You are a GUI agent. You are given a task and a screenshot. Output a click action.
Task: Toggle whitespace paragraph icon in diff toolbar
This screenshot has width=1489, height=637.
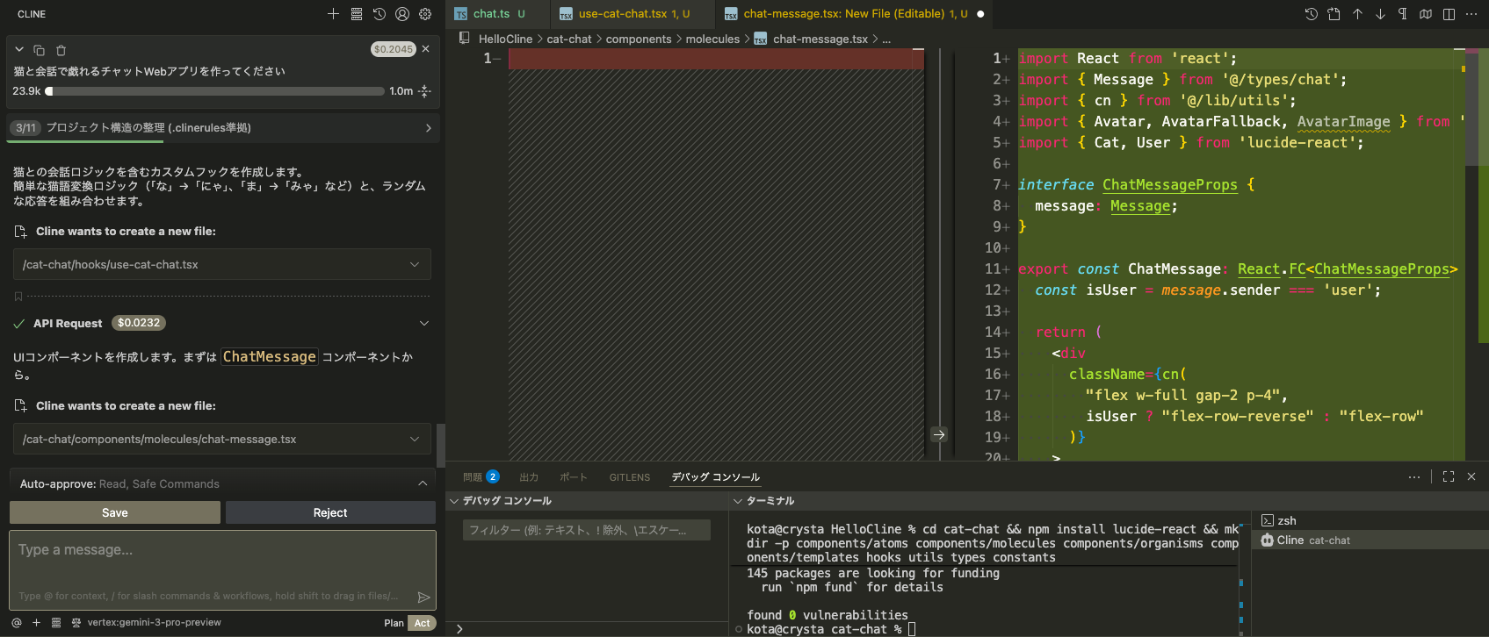pyautogui.click(x=1403, y=14)
